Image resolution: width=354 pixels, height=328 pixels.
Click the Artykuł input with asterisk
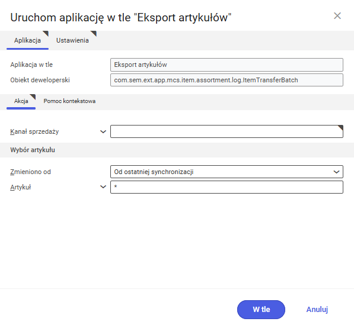[x=227, y=187]
